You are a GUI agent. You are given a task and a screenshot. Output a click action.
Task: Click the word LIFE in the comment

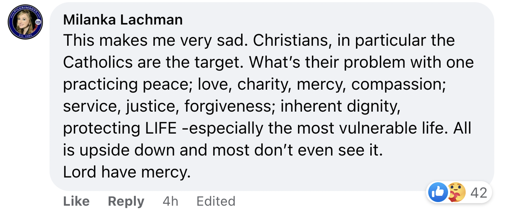pyautogui.click(x=159, y=128)
